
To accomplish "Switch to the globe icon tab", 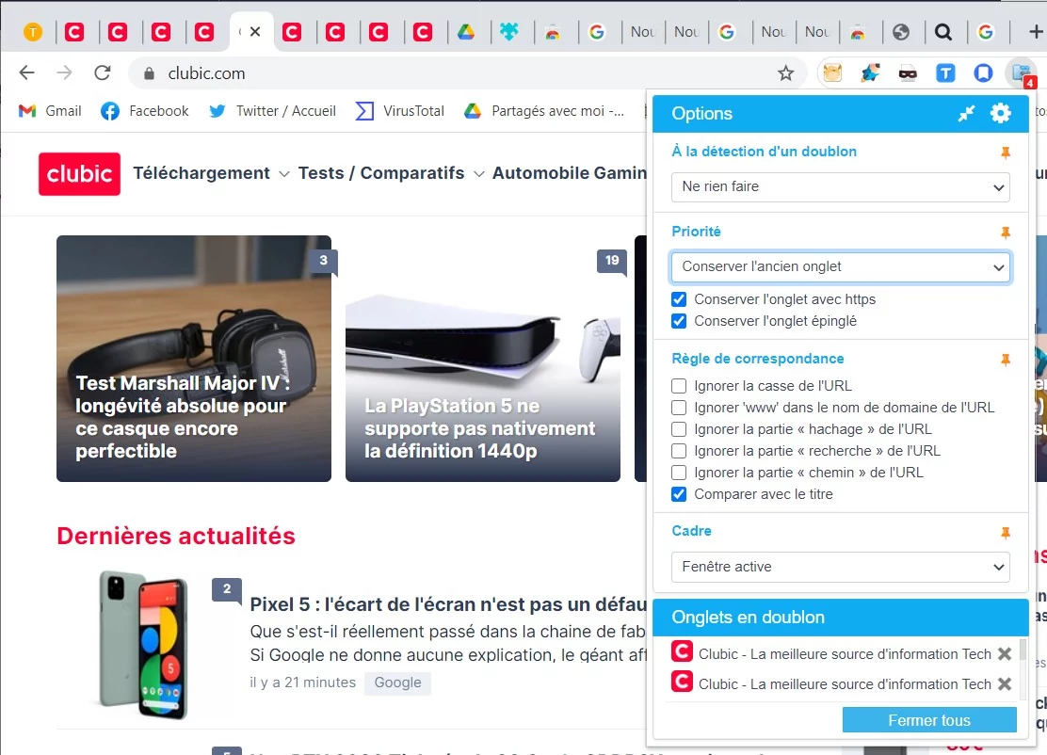I will (x=901, y=31).
